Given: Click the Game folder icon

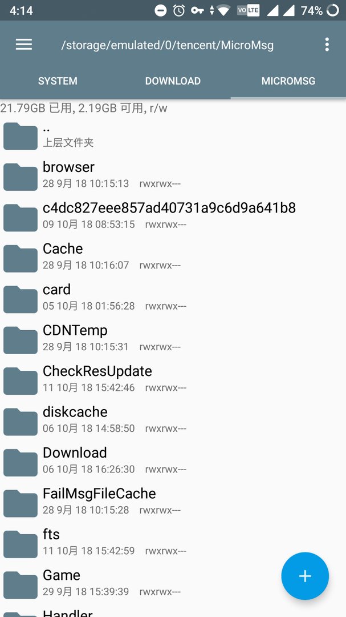Looking at the screenshot, I should point(21,585).
